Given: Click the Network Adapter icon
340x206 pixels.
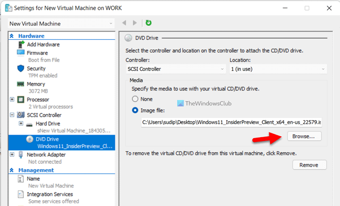Looking at the screenshot, I should tap(20, 155).
